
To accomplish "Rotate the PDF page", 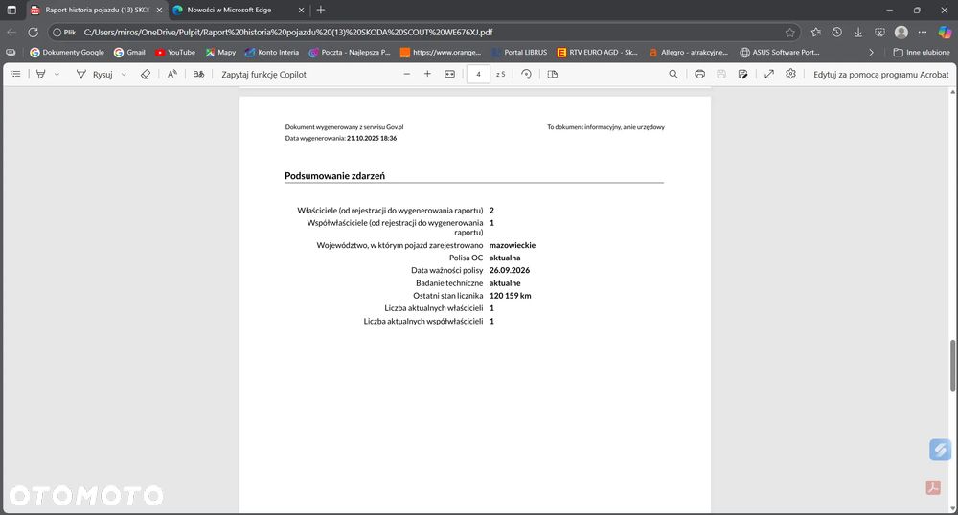I will pos(526,74).
